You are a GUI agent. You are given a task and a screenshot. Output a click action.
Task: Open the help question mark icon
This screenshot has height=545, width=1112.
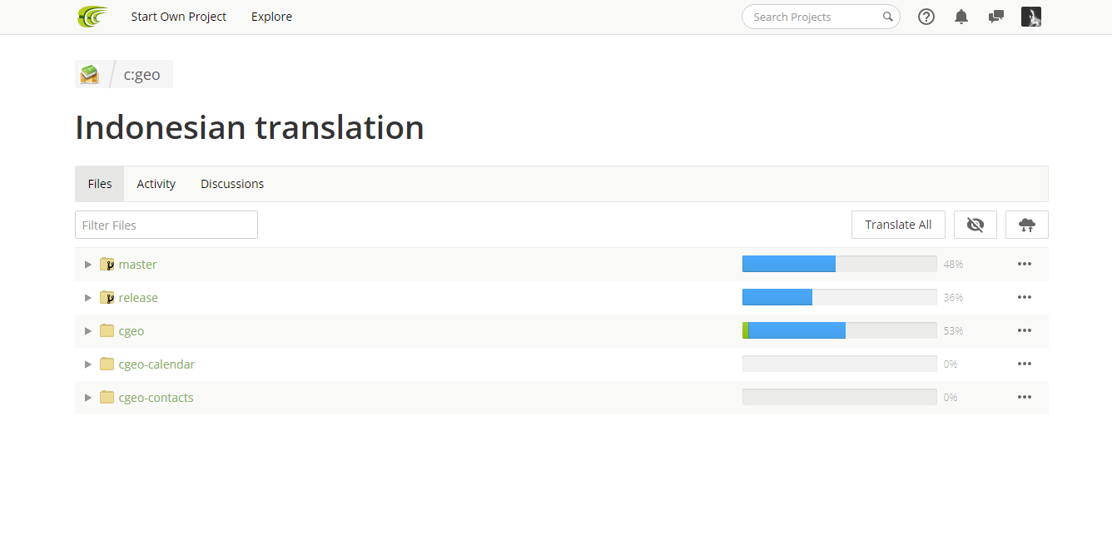click(x=926, y=17)
